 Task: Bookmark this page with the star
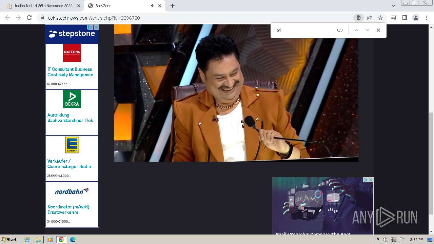tap(380, 18)
